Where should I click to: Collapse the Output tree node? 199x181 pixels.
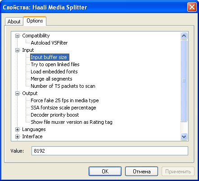point(17,93)
